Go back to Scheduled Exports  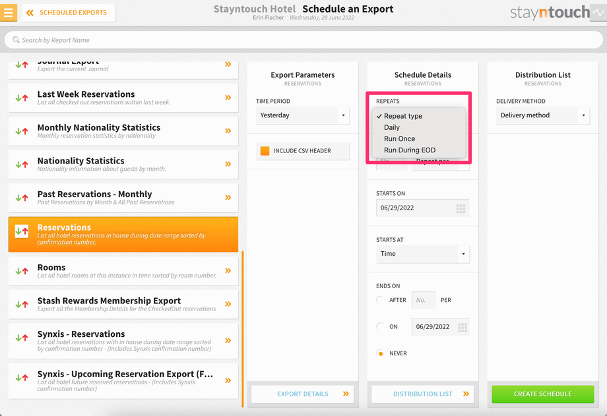click(x=69, y=13)
